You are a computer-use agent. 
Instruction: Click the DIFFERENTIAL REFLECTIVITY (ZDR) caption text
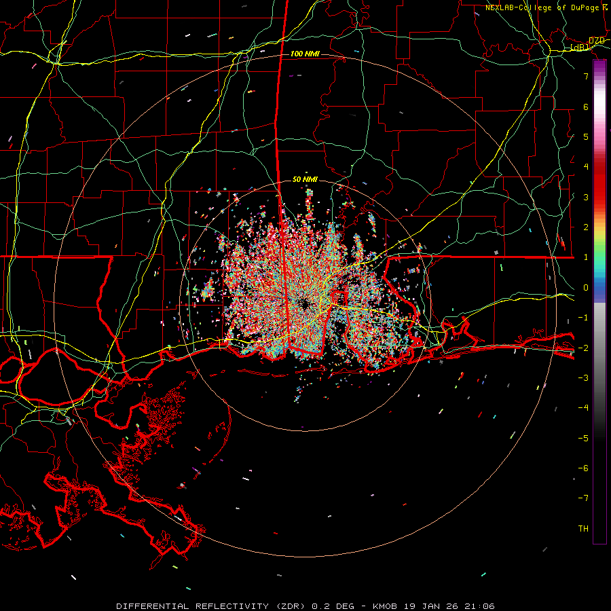click(x=212, y=606)
